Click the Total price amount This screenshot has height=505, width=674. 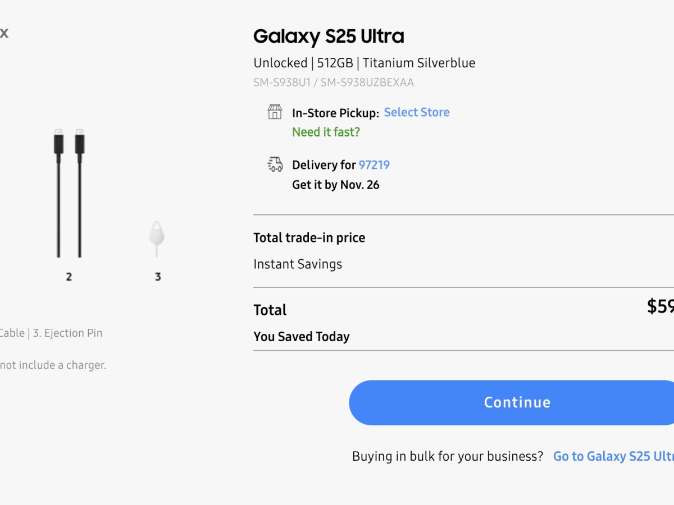[x=660, y=306]
